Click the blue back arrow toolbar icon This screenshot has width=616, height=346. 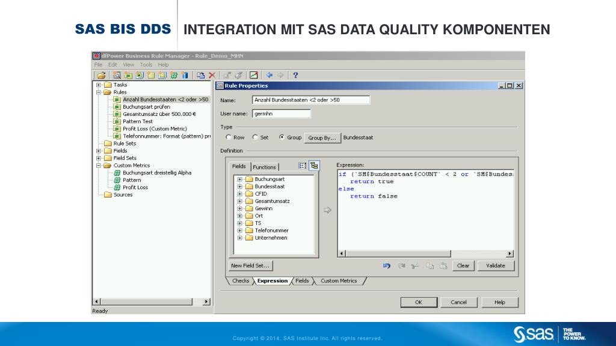click(x=269, y=75)
